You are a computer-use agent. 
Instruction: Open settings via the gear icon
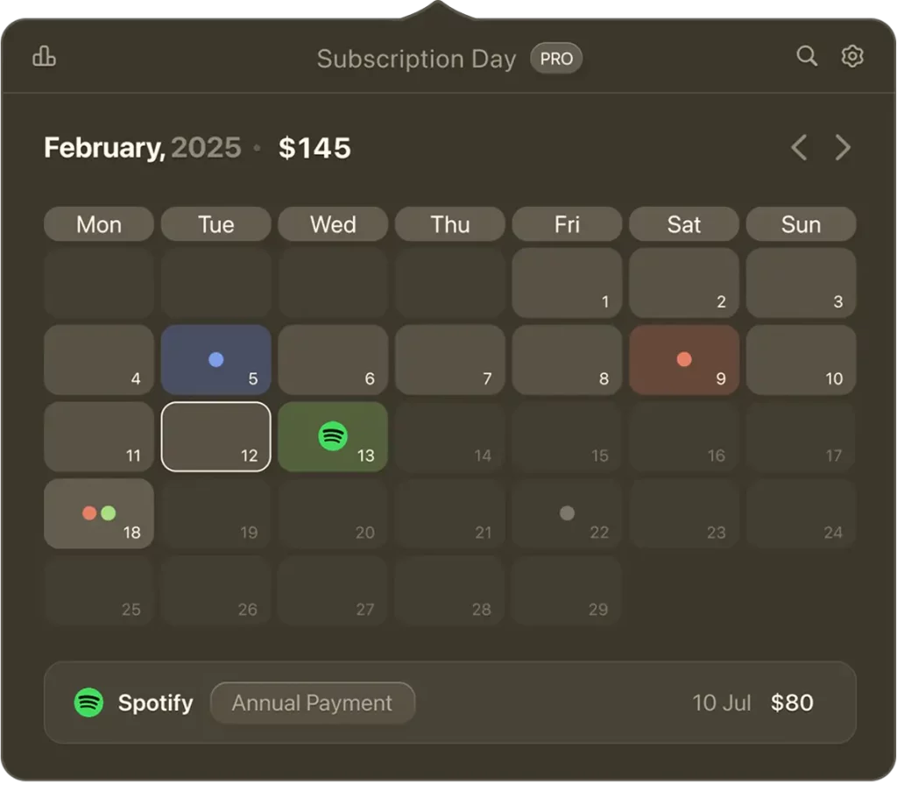tap(851, 56)
